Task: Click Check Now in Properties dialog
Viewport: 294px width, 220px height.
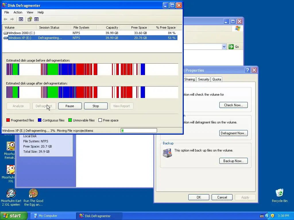Action: [233, 105]
